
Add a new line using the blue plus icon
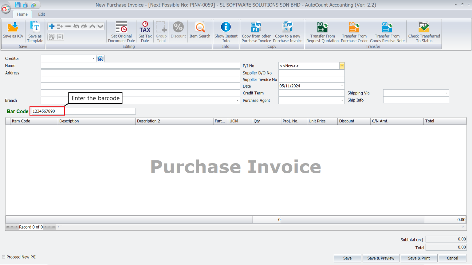(x=51, y=26)
